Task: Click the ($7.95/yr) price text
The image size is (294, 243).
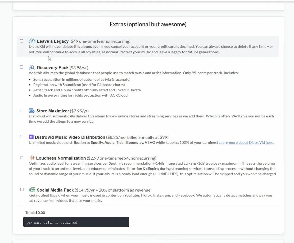Action: pyautogui.click(x=79, y=111)
